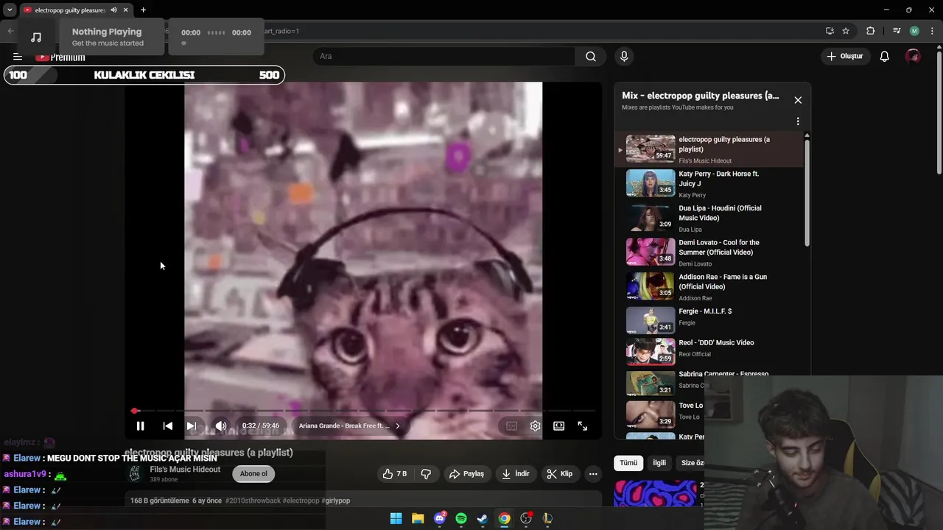Skip to the next video

click(191, 425)
